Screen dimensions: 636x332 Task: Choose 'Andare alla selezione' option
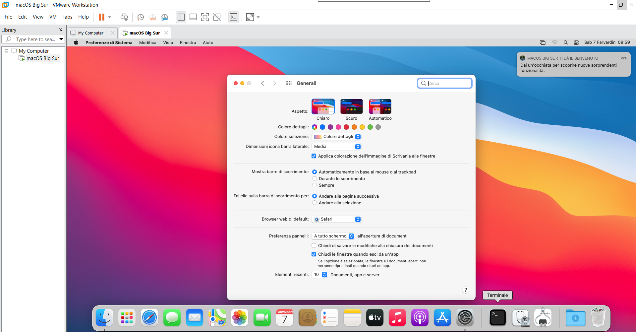point(315,203)
